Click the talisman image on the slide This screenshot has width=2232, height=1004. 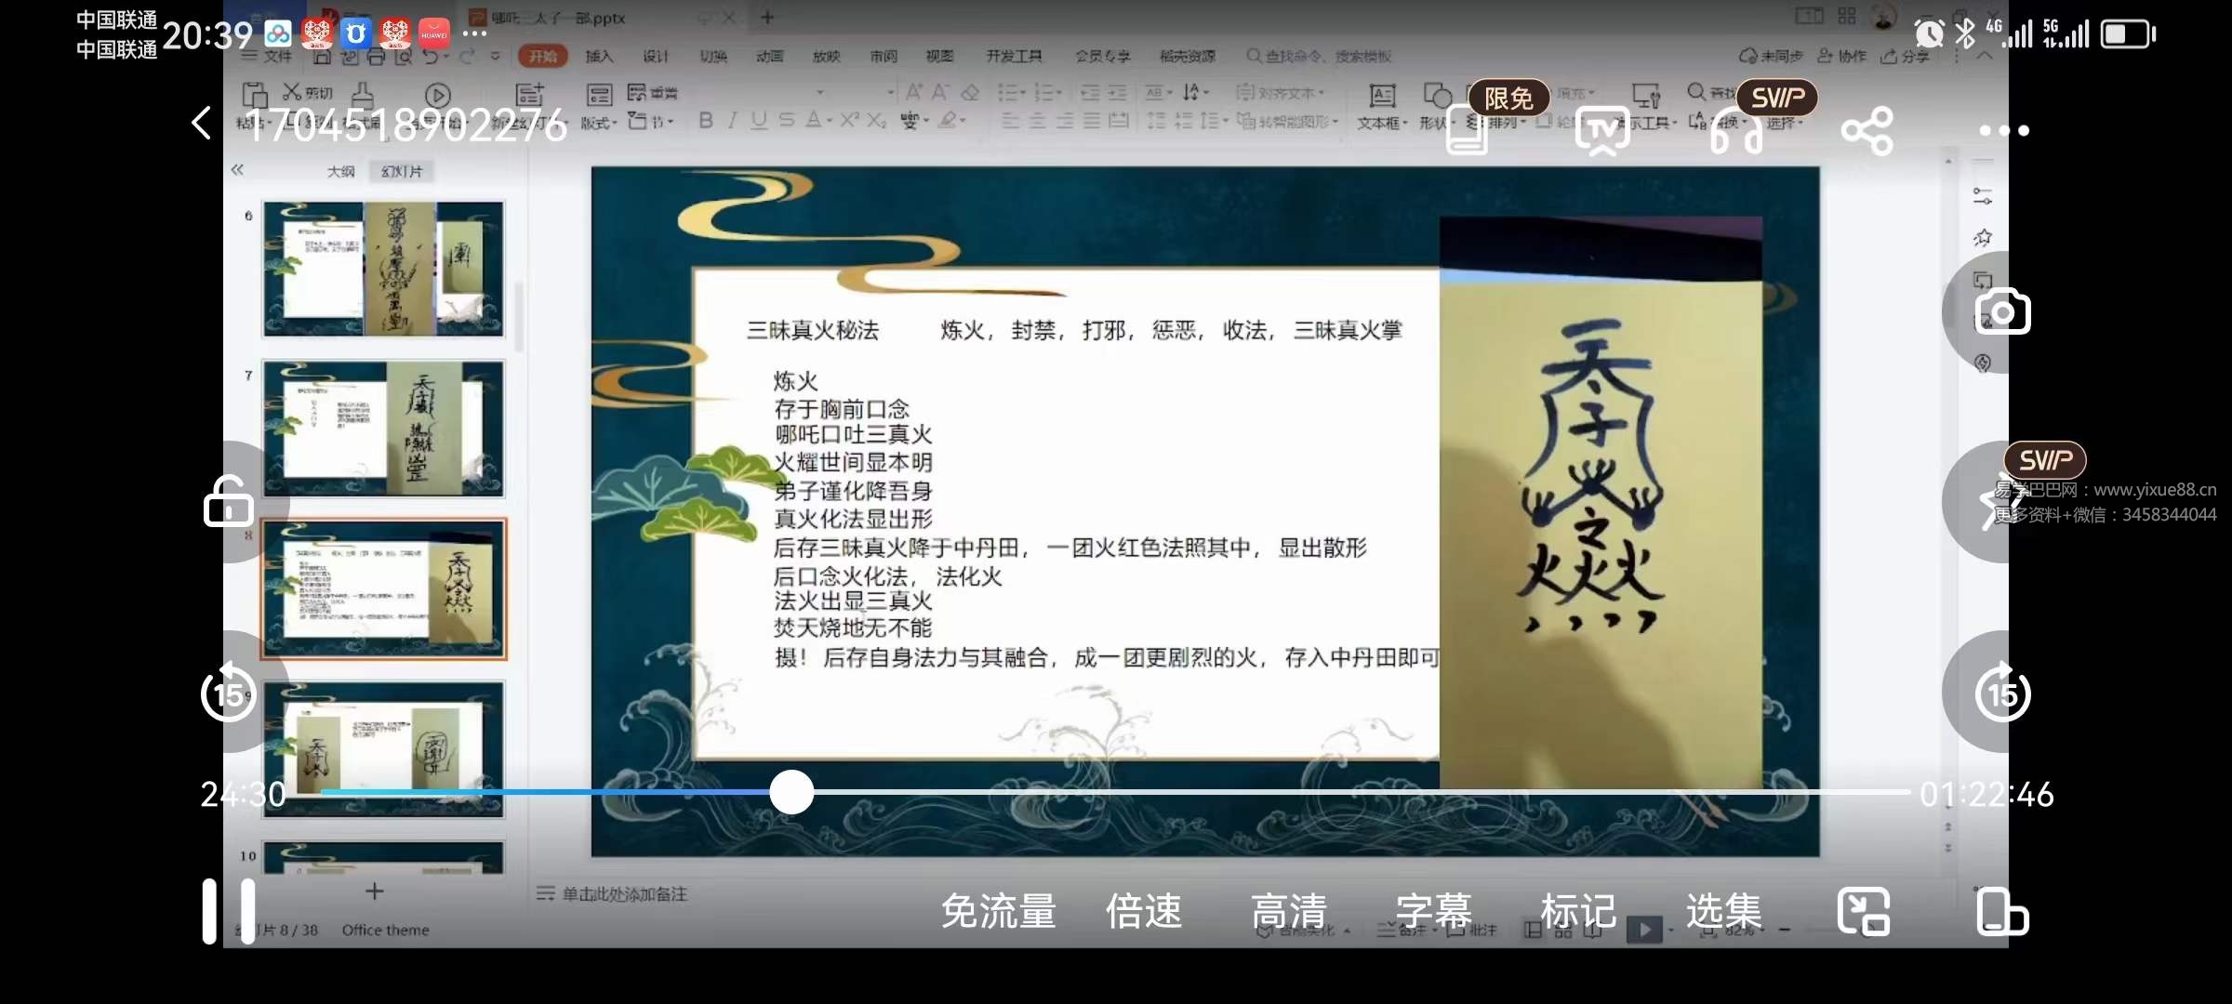point(1601,503)
